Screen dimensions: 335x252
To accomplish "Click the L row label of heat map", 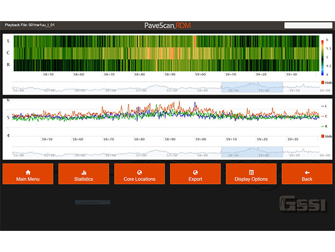I will coord(8,41).
